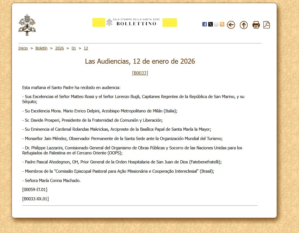Select the Las Audiencias headline
This screenshot has width=299, height=233.
point(140,61)
